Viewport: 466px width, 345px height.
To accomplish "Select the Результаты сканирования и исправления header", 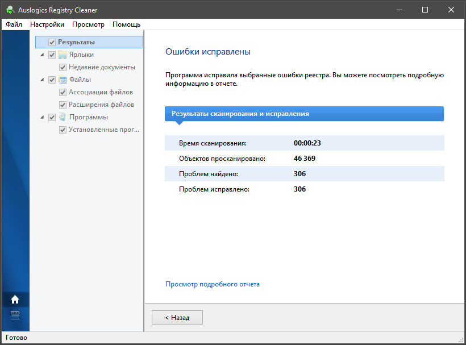I will (304, 114).
